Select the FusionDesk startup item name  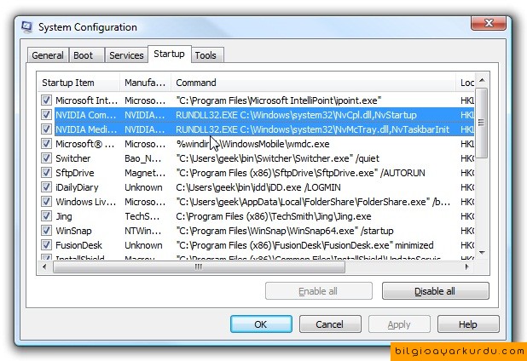(78, 245)
